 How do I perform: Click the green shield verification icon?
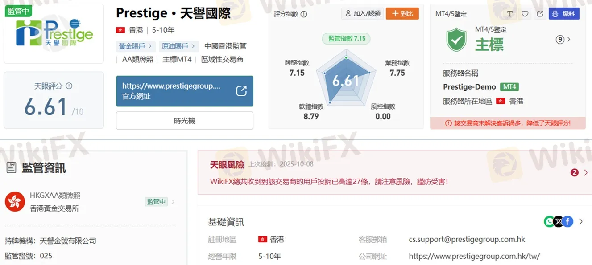456,40
